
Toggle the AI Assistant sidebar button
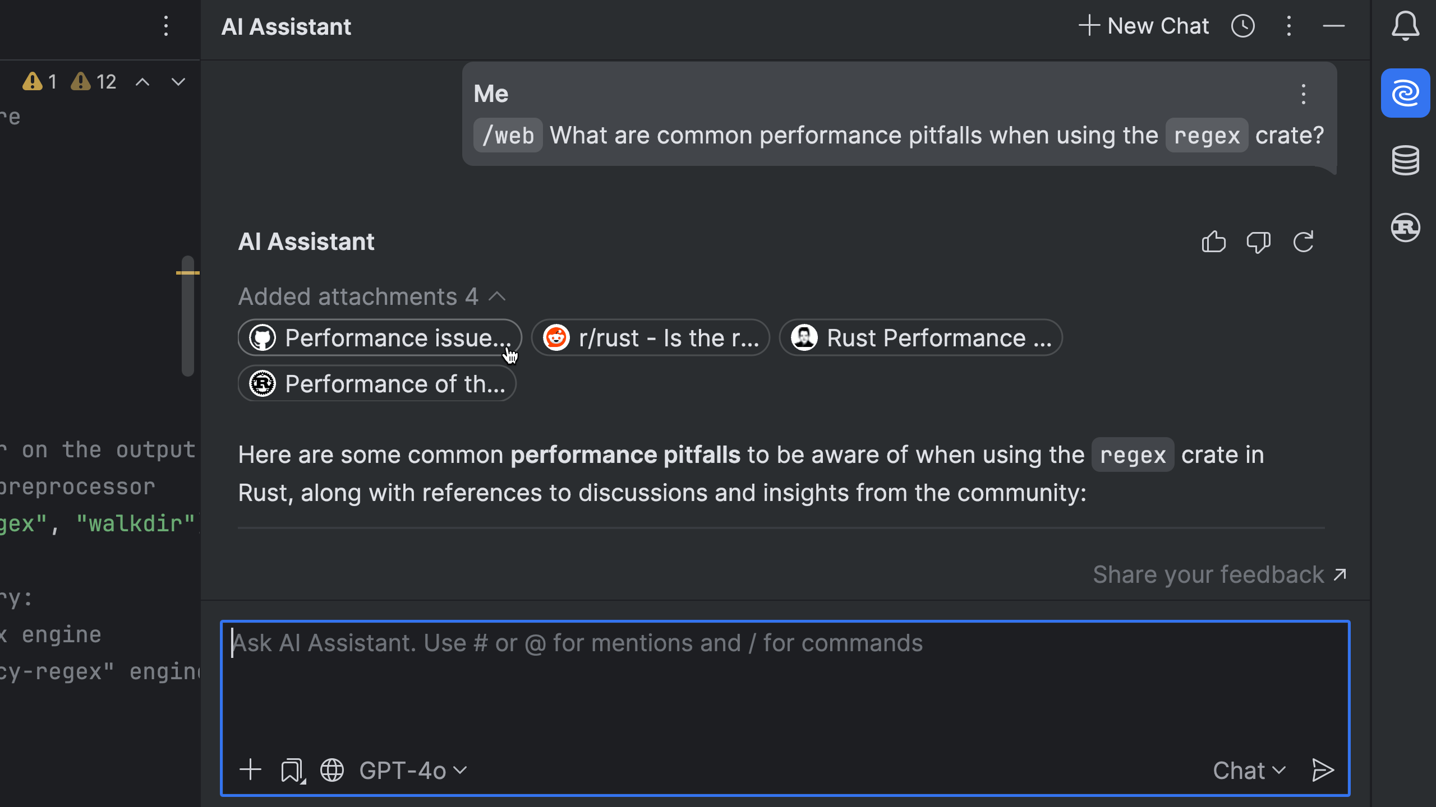tap(1405, 93)
